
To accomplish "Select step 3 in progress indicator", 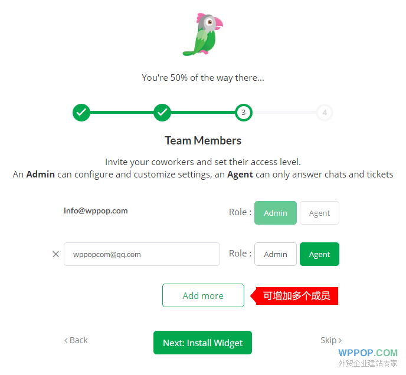I will coord(243,112).
